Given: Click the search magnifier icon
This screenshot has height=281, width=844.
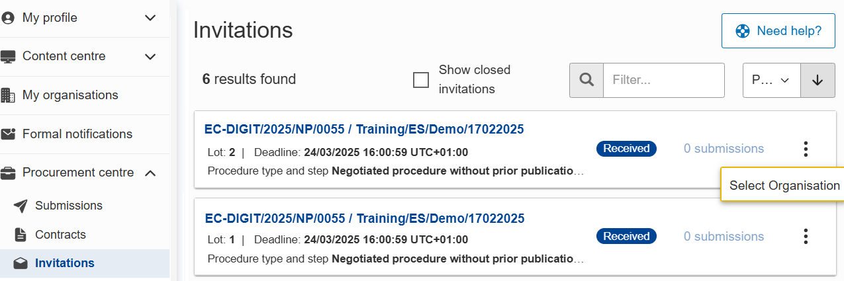Looking at the screenshot, I should coord(586,80).
